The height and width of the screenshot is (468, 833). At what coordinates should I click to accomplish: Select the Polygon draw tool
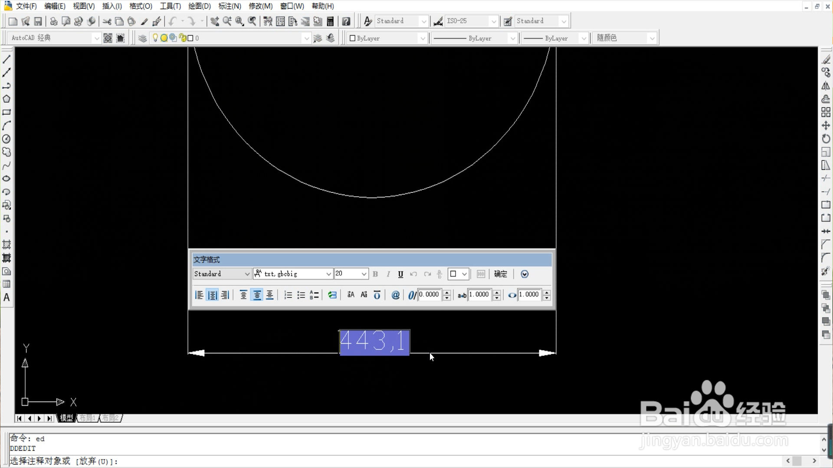point(7,99)
